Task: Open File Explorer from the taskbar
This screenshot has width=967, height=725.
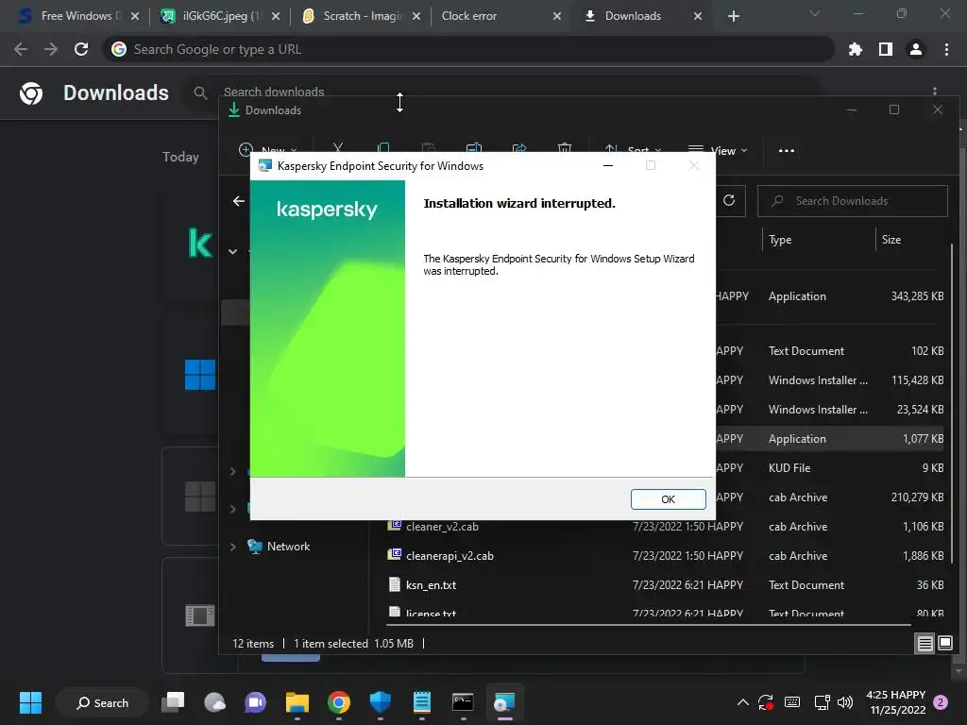Action: (x=297, y=702)
